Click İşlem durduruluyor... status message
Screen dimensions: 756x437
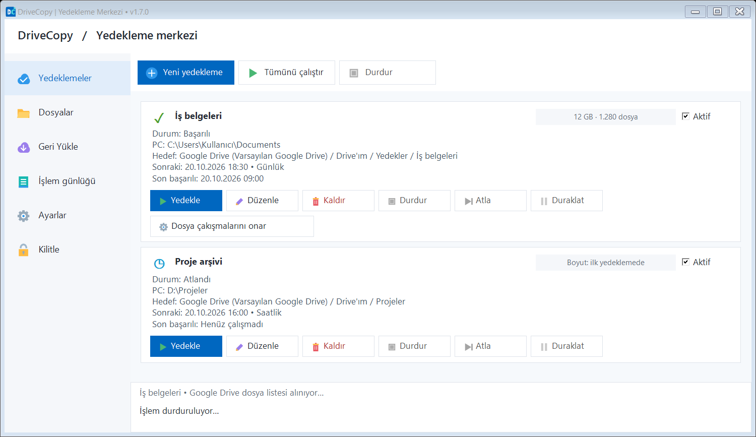179,411
